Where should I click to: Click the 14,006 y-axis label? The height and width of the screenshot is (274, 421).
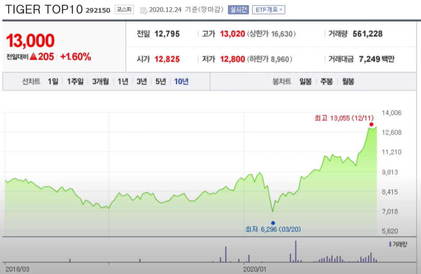tap(391, 113)
